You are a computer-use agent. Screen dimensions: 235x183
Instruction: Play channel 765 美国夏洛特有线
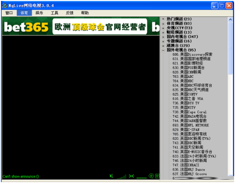(190, 134)
